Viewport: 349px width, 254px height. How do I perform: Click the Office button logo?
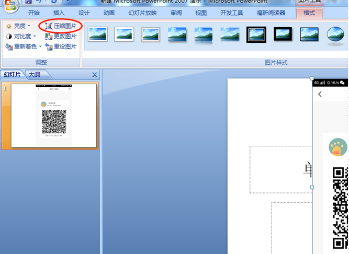(x=10, y=5)
